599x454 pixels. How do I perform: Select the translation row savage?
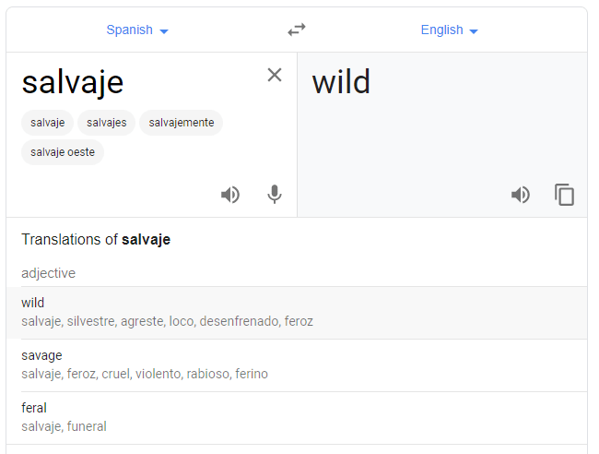[x=297, y=365]
